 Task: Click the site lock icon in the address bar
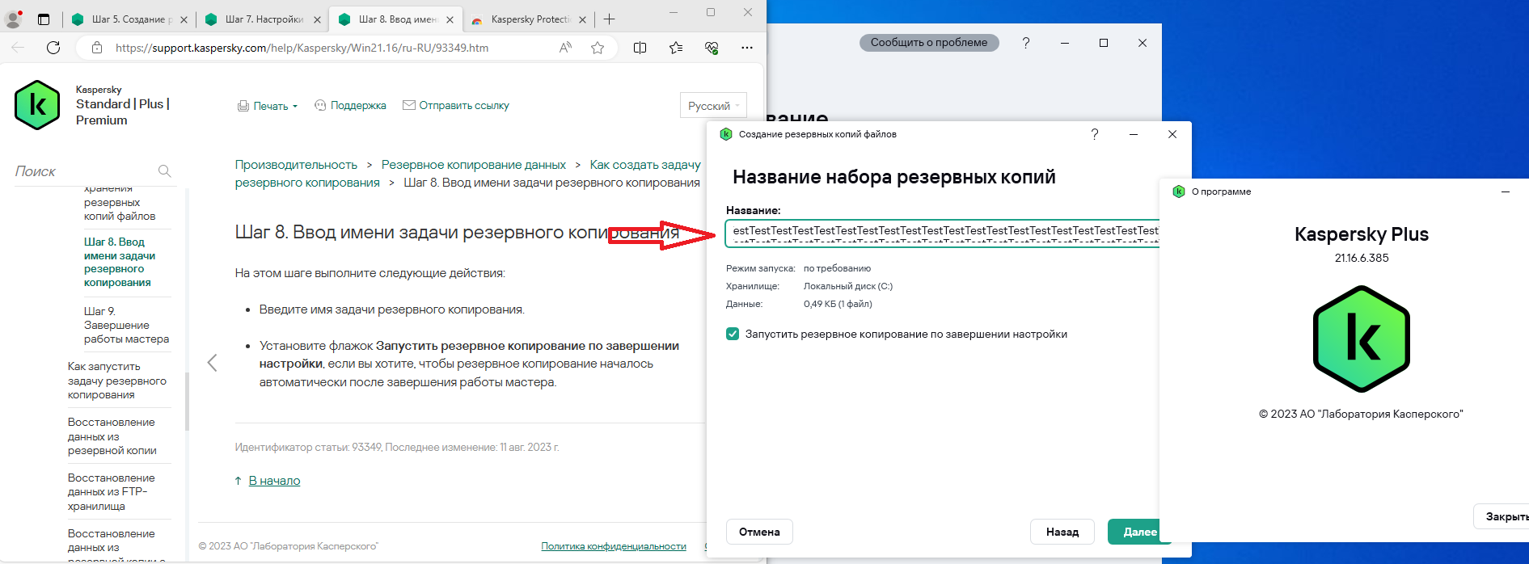click(97, 48)
